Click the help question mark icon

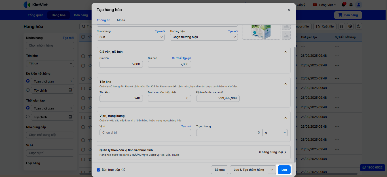[x=359, y=26]
